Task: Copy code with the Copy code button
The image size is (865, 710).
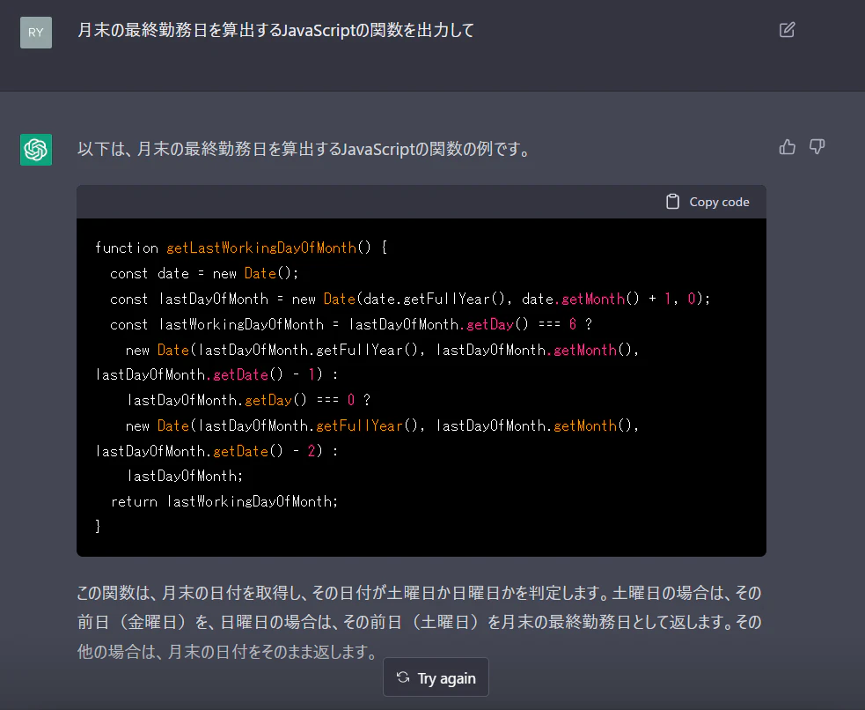Action: point(707,202)
